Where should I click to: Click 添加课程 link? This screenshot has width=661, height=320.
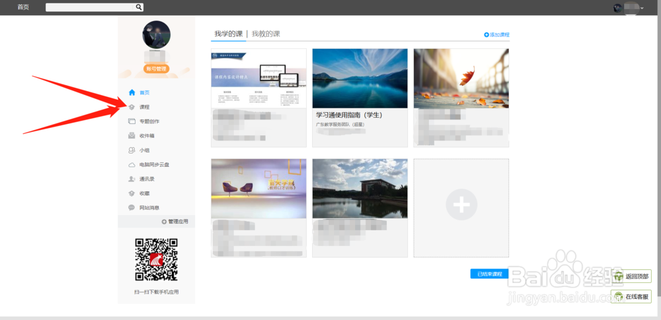click(x=496, y=34)
